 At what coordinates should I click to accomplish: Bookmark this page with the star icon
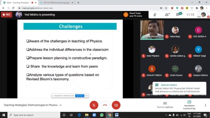166,8
